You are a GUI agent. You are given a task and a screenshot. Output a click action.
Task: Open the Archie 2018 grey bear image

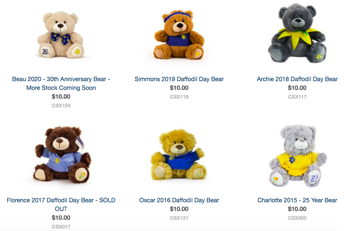click(297, 33)
